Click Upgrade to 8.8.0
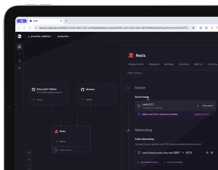This screenshot has height=170, width=218. coord(201,114)
